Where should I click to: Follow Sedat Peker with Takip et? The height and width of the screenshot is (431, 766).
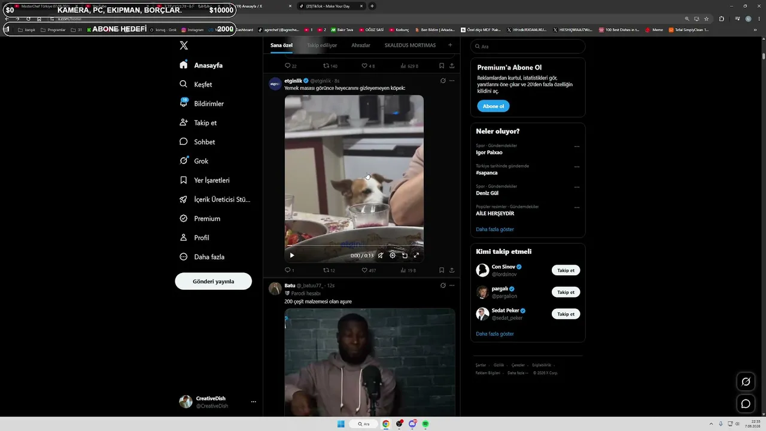click(566, 314)
